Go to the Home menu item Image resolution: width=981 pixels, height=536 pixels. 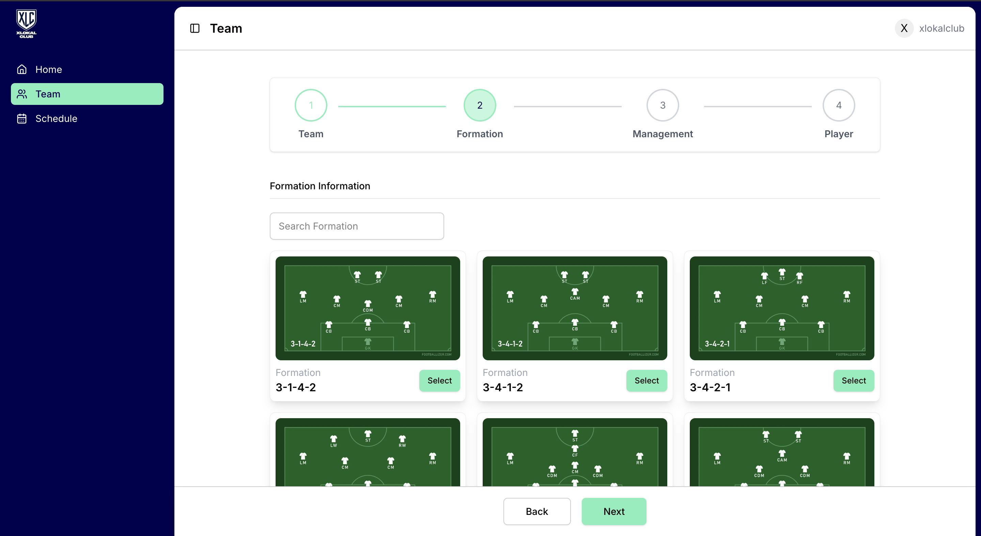point(48,69)
